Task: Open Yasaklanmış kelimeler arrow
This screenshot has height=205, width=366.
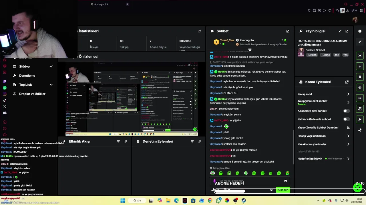Action: 348,144
